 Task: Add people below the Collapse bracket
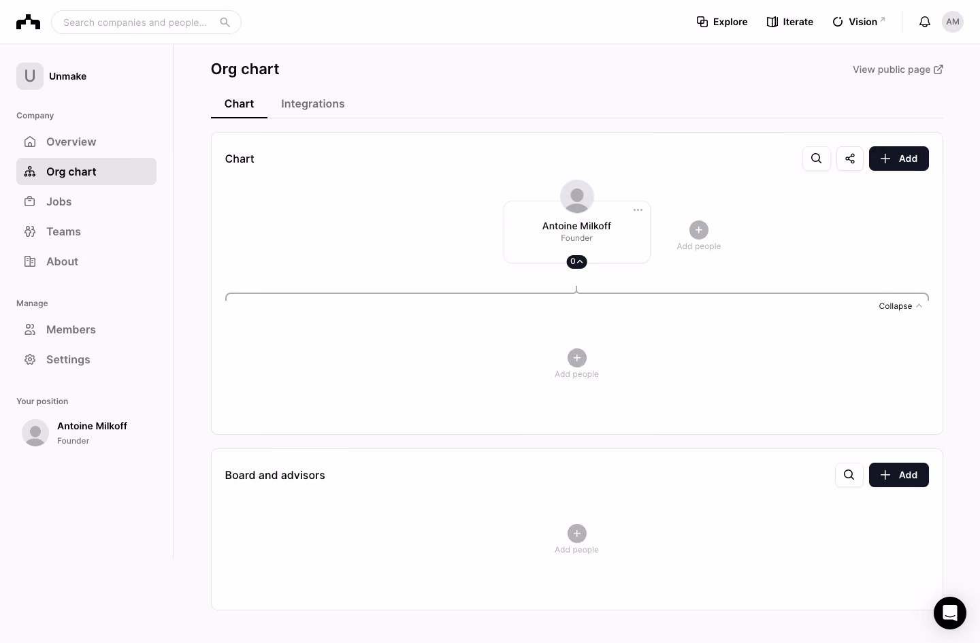tap(577, 363)
